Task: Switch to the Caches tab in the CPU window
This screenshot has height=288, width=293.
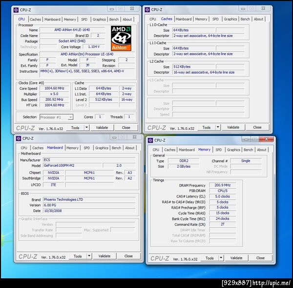Action: 35,19
